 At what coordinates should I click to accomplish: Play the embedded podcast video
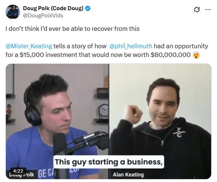[x=108, y=121]
